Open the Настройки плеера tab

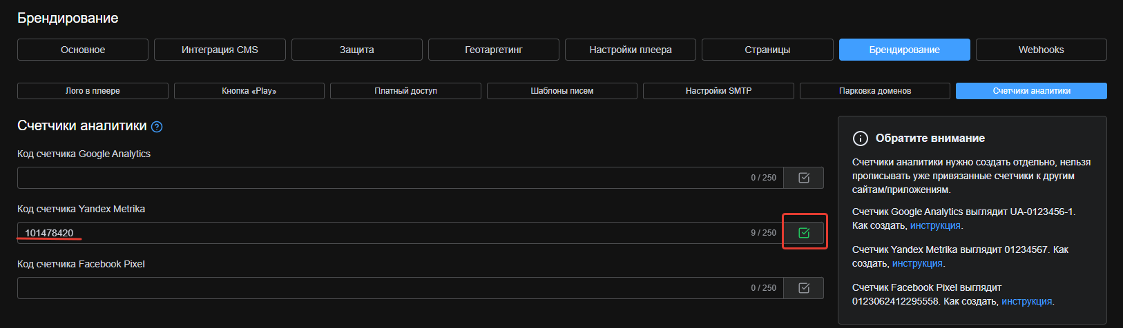point(631,50)
